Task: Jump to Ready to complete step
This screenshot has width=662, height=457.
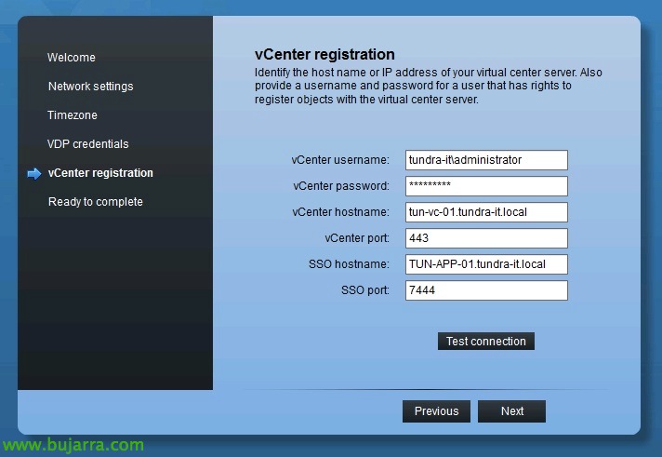Action: 96,202
